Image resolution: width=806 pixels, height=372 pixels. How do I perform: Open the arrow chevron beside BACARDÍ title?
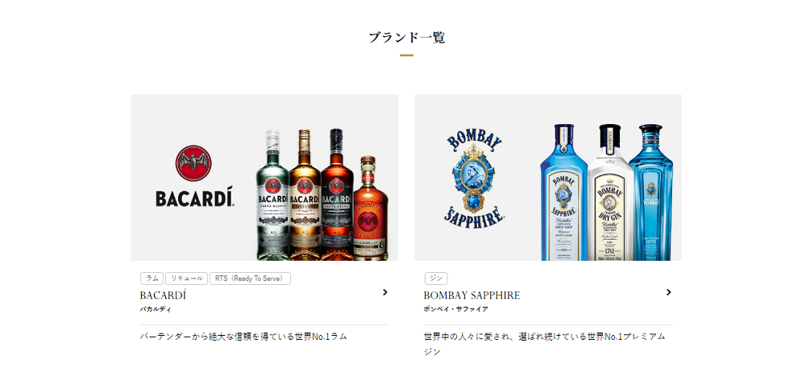384,292
